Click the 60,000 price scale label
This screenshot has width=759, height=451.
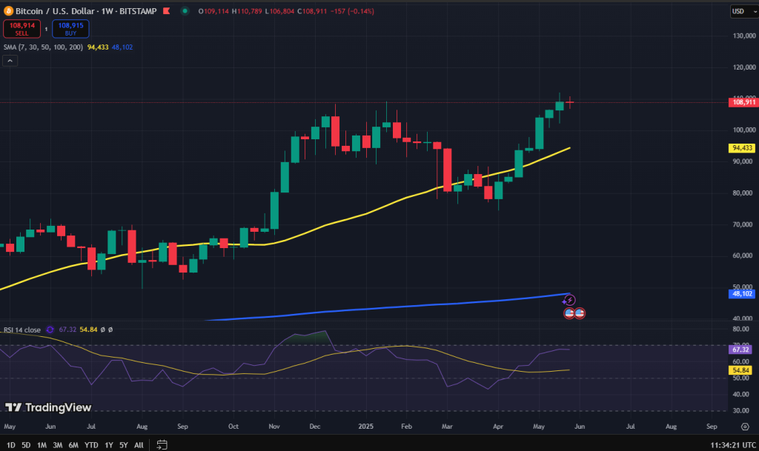point(743,255)
